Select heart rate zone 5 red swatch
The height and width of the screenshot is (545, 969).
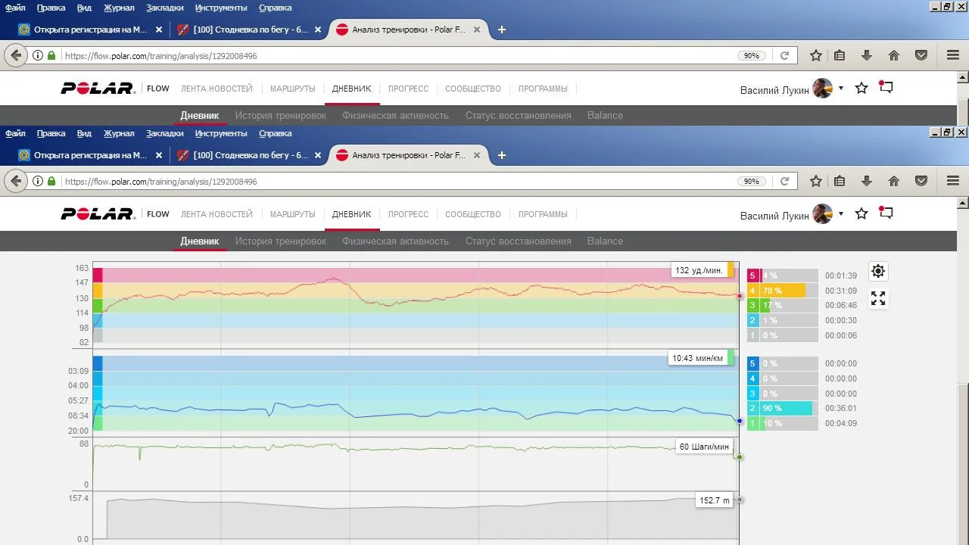coord(752,276)
